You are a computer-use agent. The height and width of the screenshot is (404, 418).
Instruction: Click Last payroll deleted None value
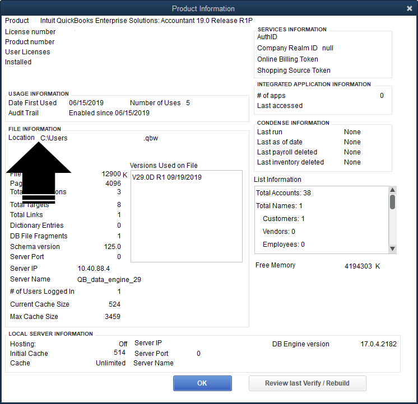point(352,152)
